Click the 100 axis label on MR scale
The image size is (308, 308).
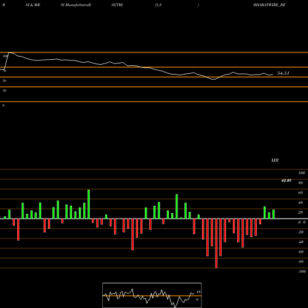tap(301, 173)
